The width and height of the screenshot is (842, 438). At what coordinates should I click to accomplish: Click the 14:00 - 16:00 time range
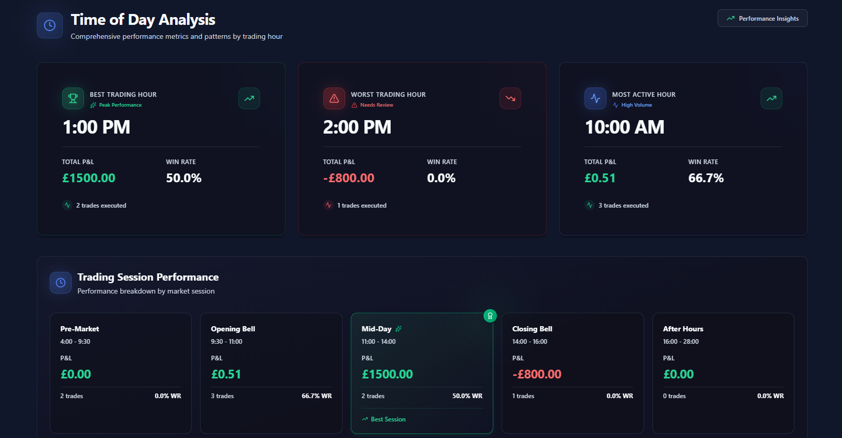(530, 342)
